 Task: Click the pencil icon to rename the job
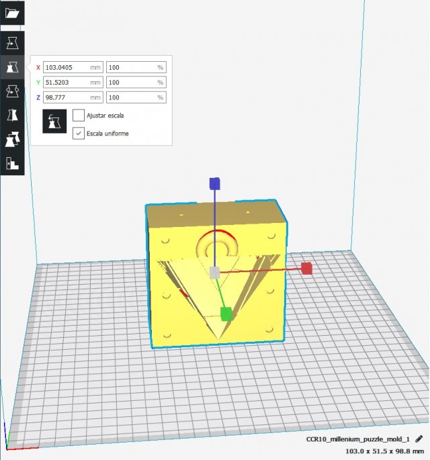click(x=419, y=439)
